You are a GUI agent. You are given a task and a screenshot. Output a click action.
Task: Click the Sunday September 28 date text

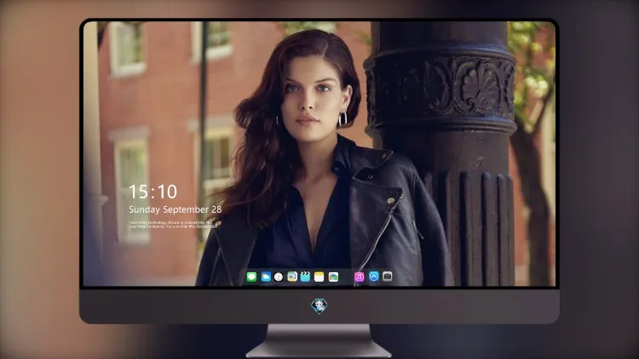(176, 209)
